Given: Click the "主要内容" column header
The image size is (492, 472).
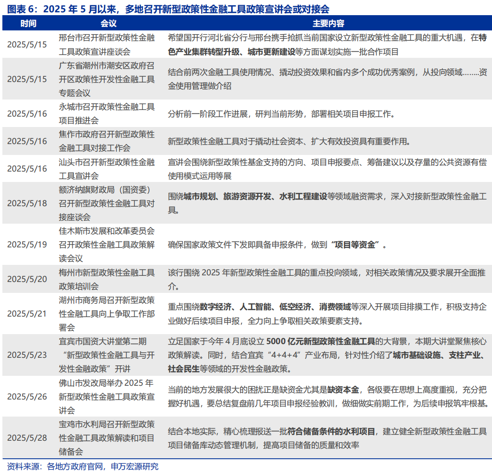Looking at the screenshot, I should pyautogui.click(x=328, y=23).
